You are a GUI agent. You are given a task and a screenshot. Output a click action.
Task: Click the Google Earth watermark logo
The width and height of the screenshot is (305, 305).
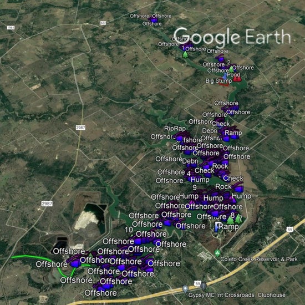click(x=232, y=37)
